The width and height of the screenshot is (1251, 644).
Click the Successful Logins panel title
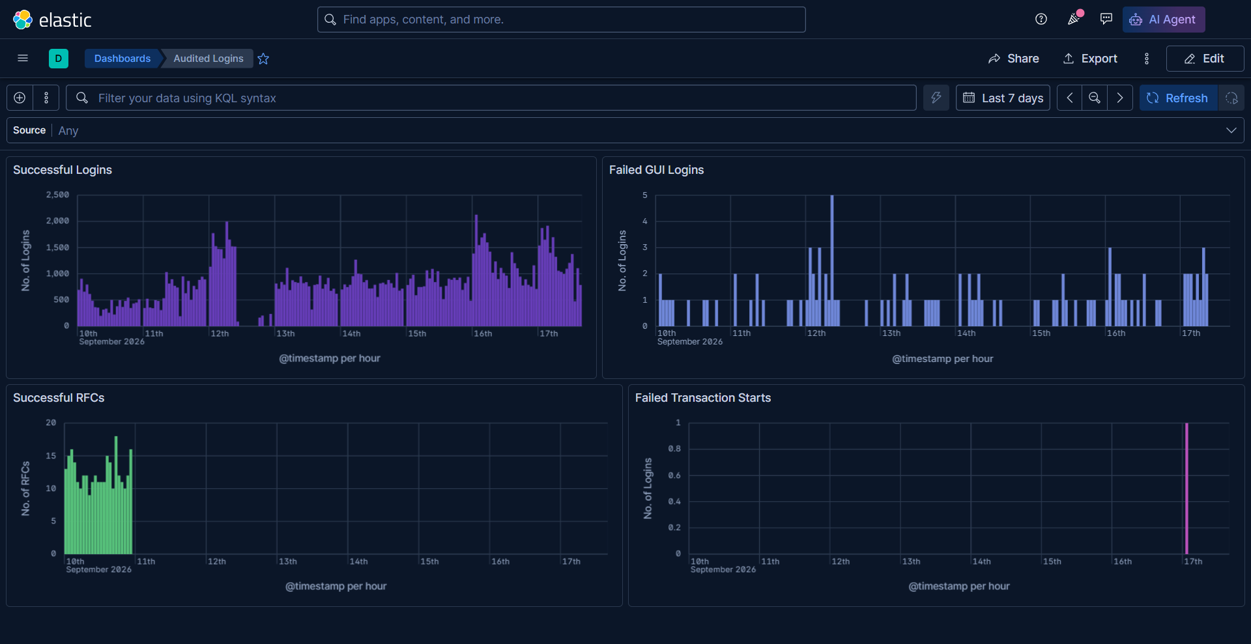click(63, 170)
